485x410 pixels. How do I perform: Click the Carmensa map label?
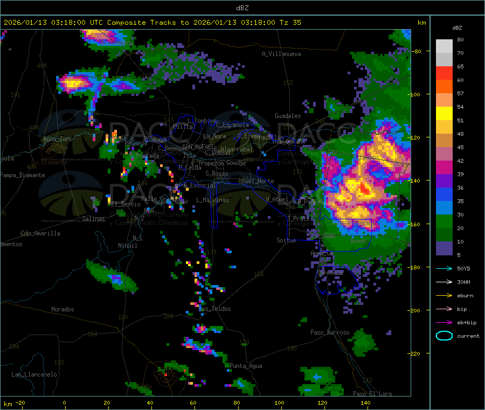pyautogui.click(x=330, y=273)
